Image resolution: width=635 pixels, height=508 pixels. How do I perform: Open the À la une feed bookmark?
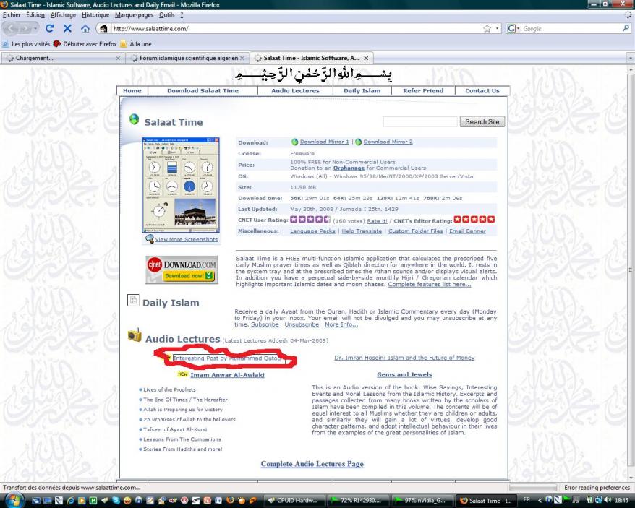click(x=136, y=43)
